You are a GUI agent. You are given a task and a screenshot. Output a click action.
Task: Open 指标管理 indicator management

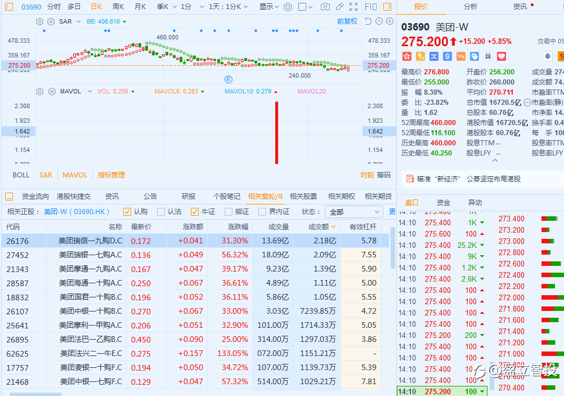(x=111, y=175)
